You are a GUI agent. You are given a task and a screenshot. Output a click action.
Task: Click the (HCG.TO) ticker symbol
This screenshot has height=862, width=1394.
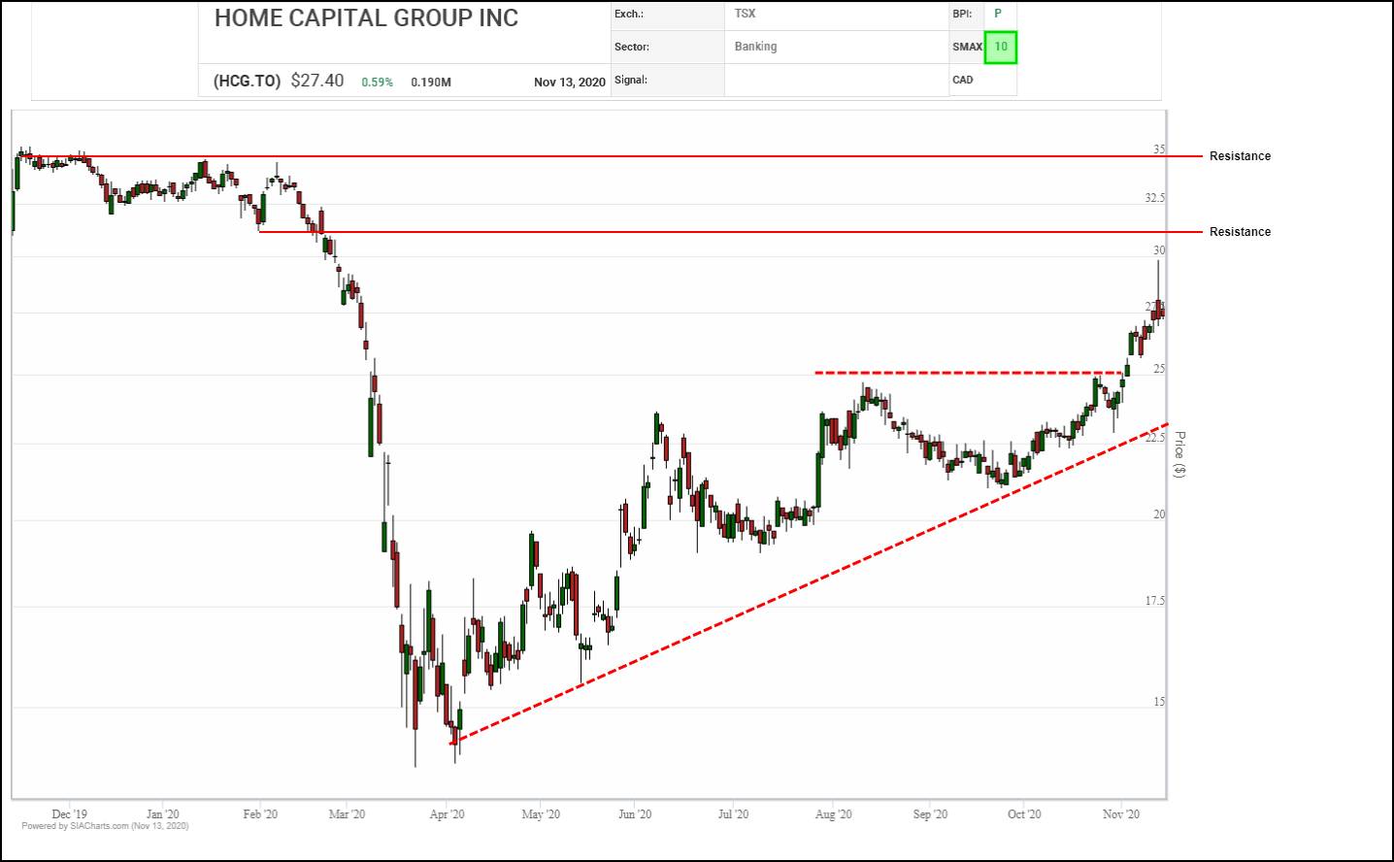pyautogui.click(x=247, y=82)
